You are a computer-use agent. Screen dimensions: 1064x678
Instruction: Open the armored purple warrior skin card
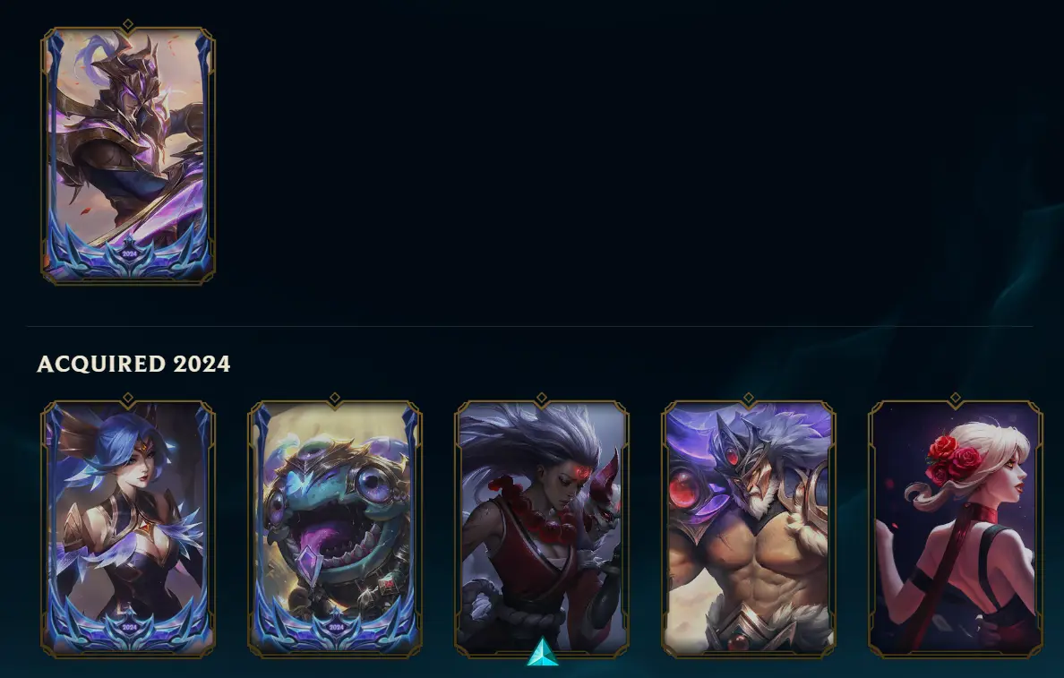[128, 156]
